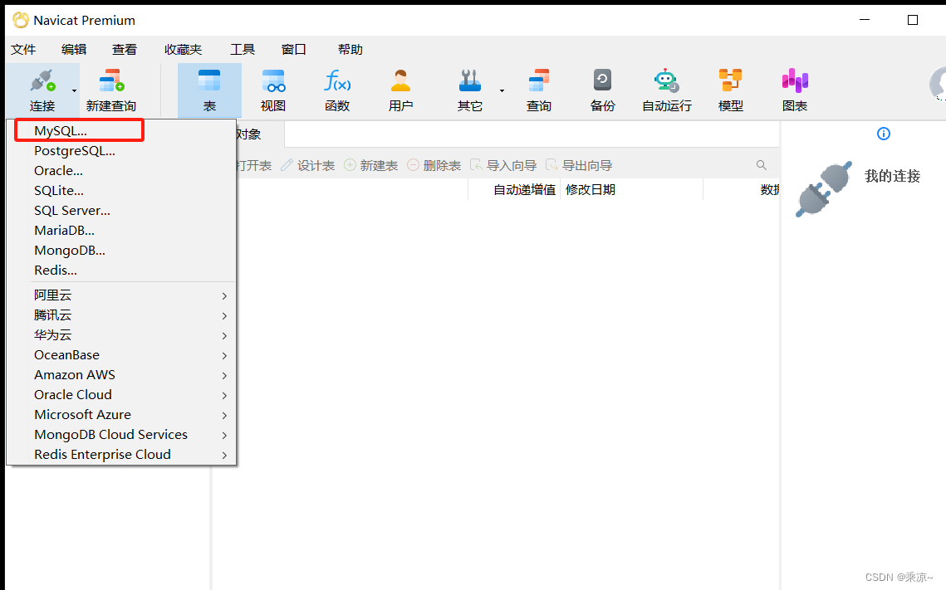
Task: Open the View (查看) menu
Action: tap(125, 50)
